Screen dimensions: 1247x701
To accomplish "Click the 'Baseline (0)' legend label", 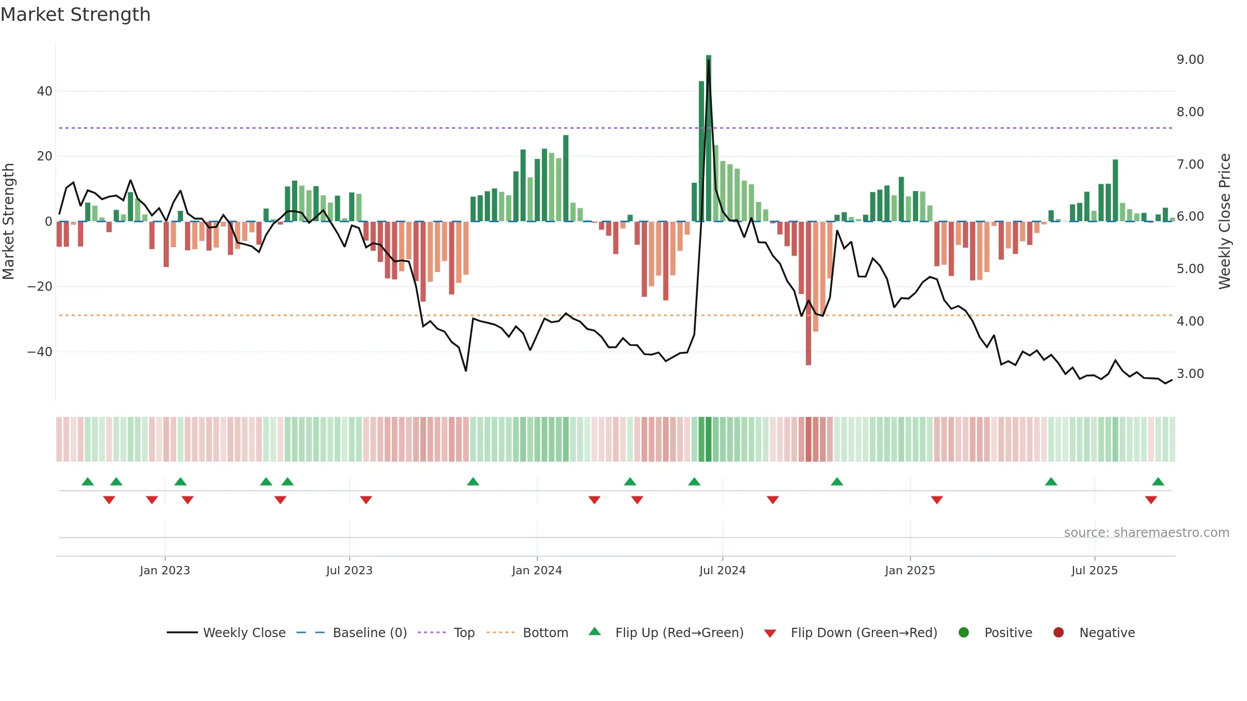I will pyautogui.click(x=370, y=632).
